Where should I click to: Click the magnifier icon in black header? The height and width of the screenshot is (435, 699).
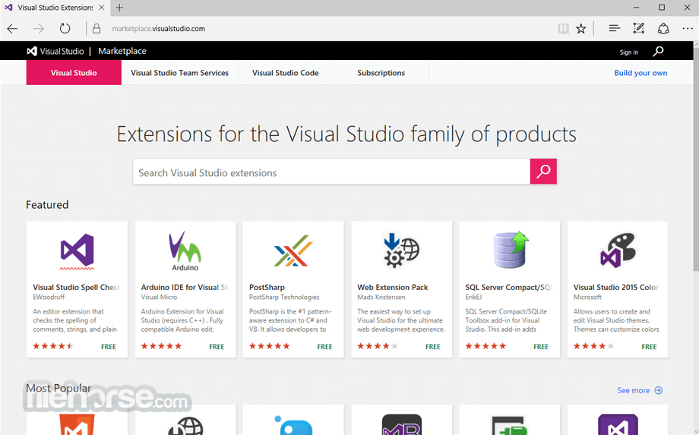click(x=659, y=52)
